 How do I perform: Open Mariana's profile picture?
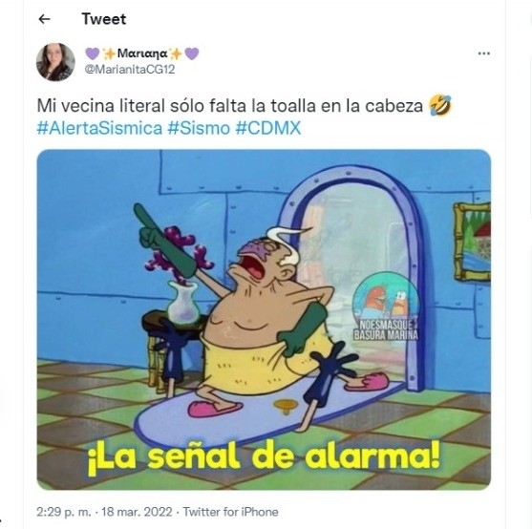[55, 62]
